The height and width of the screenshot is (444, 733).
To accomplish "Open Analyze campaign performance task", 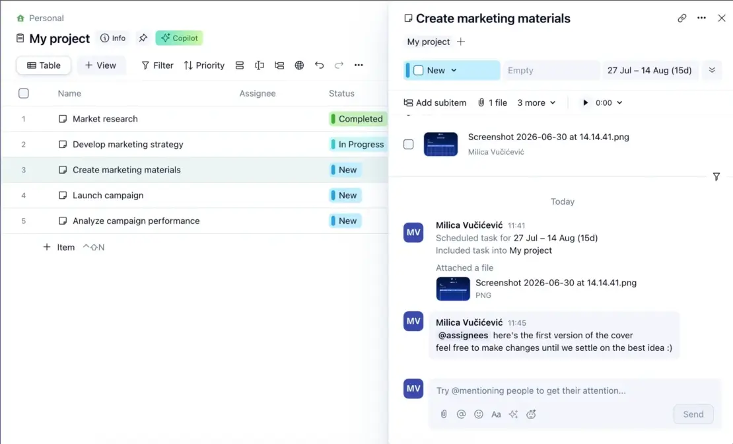I will [x=136, y=221].
